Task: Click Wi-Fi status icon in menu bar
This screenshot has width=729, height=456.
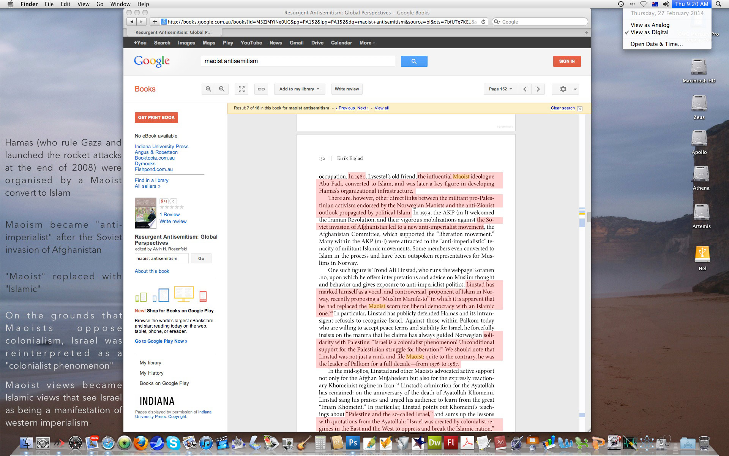Action: point(644,4)
